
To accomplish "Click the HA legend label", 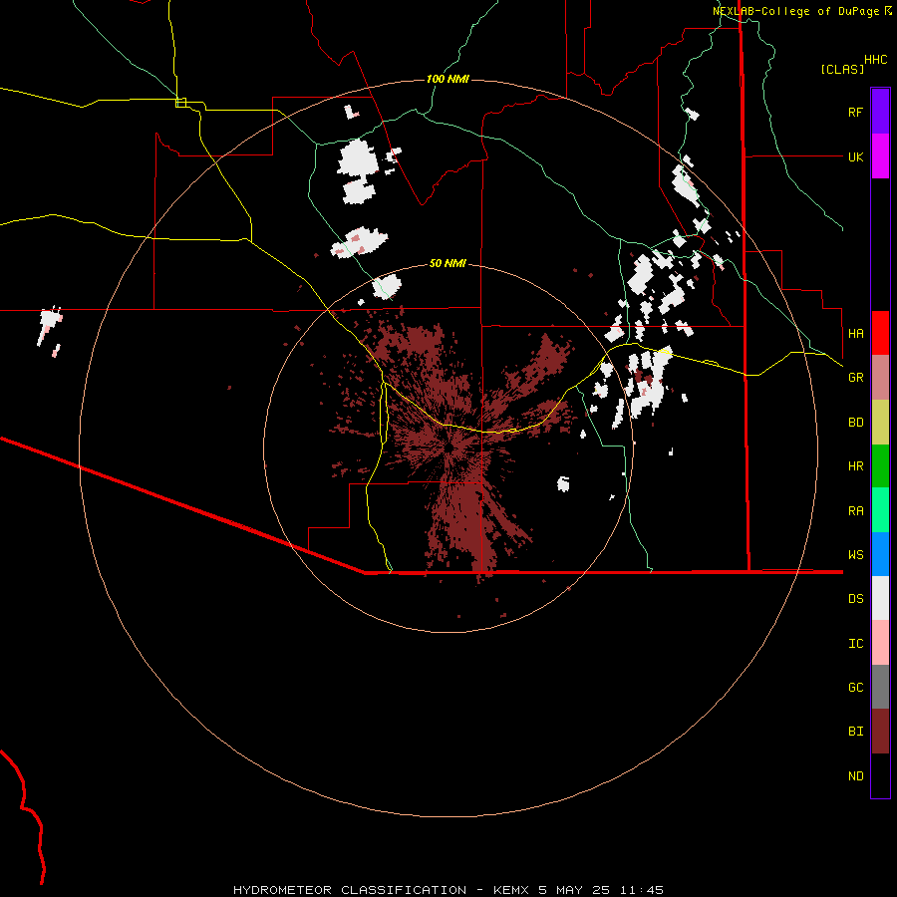I will (855, 334).
